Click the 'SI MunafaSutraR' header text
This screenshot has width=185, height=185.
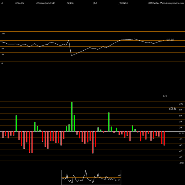[46, 3]
